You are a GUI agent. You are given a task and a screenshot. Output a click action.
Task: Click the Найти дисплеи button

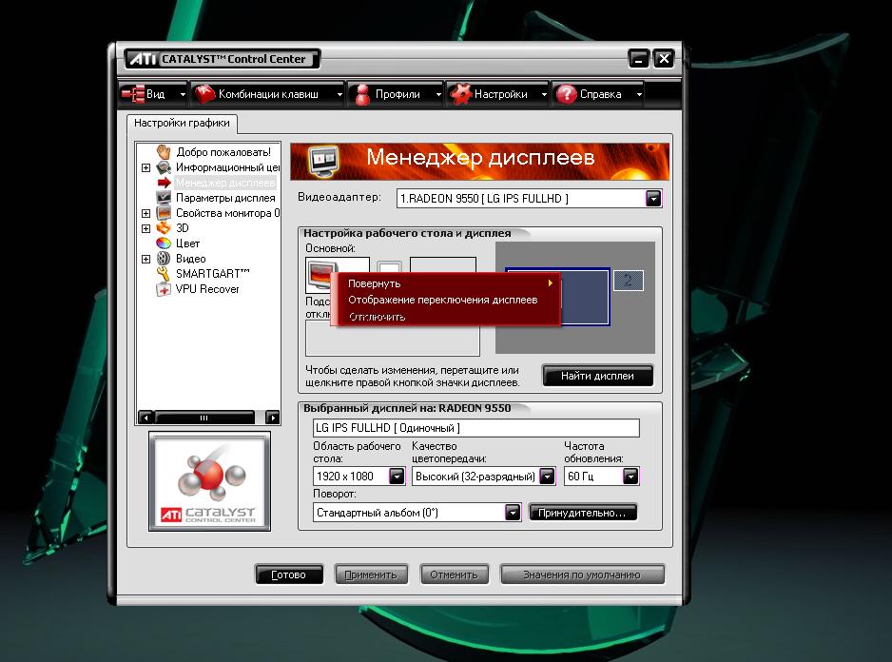tap(597, 376)
